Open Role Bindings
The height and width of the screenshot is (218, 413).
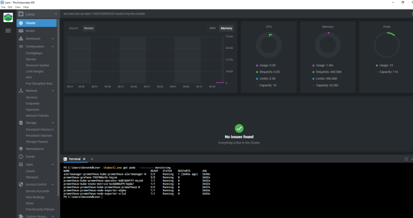[x=35, y=197]
